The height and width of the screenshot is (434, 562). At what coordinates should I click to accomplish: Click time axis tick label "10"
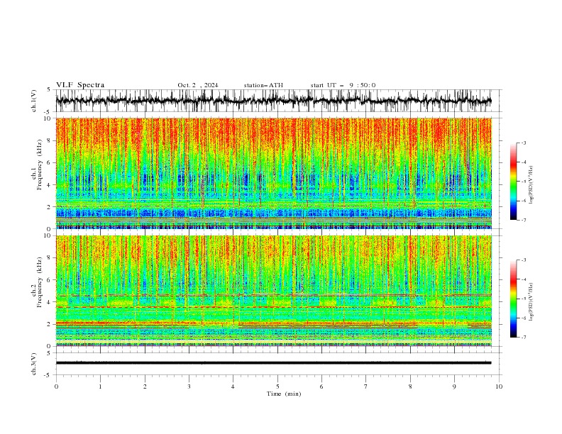(499, 386)
